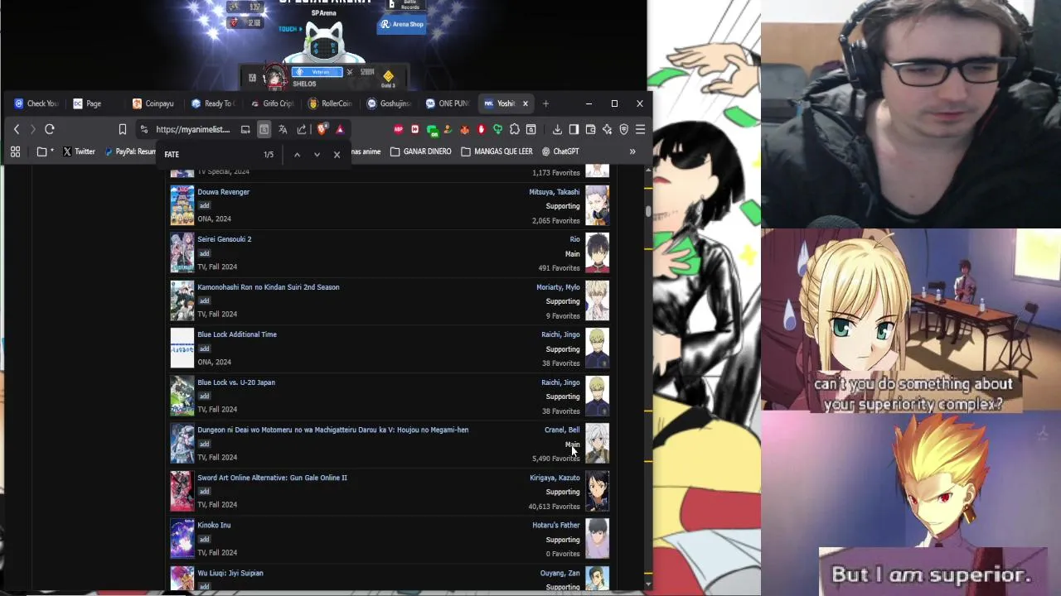
Task: Open site settings icon in the address bar
Action: click(144, 129)
